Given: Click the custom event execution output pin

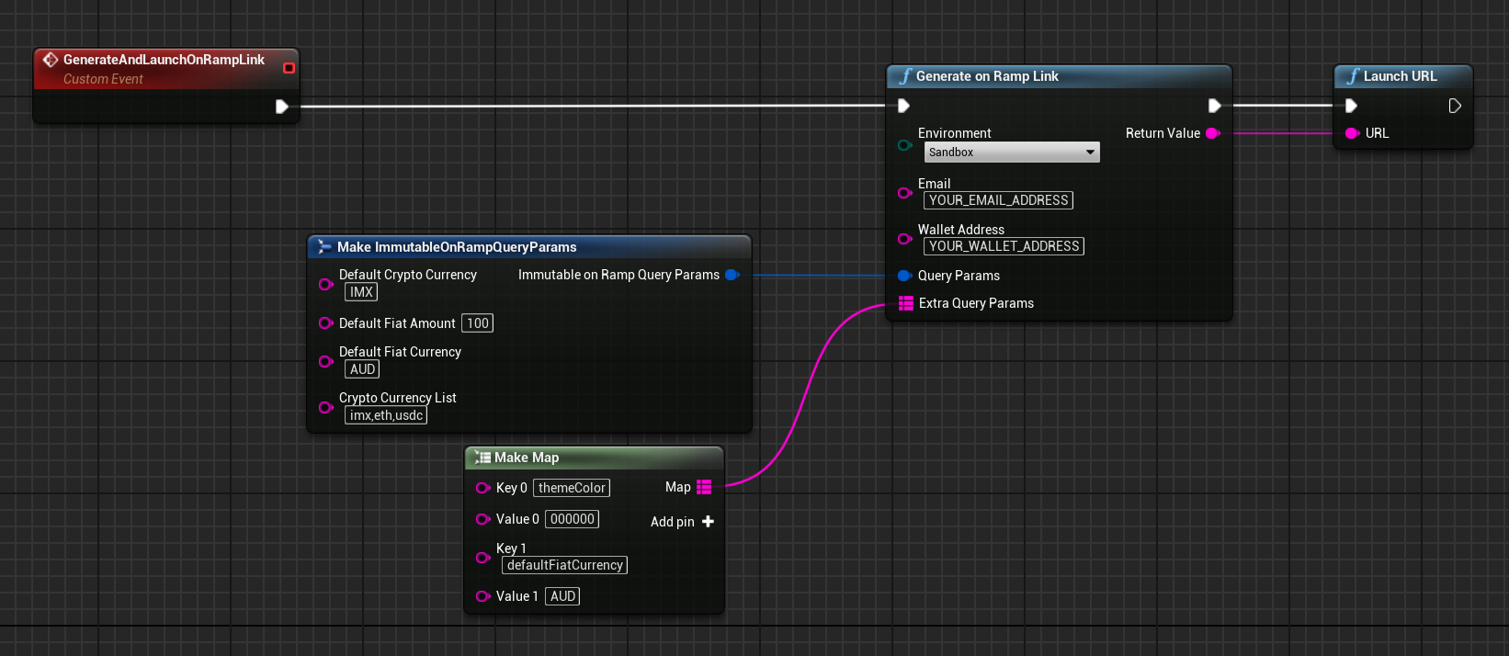Looking at the screenshot, I should (282, 107).
